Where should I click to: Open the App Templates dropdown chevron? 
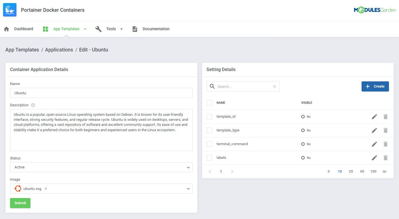tap(85, 29)
